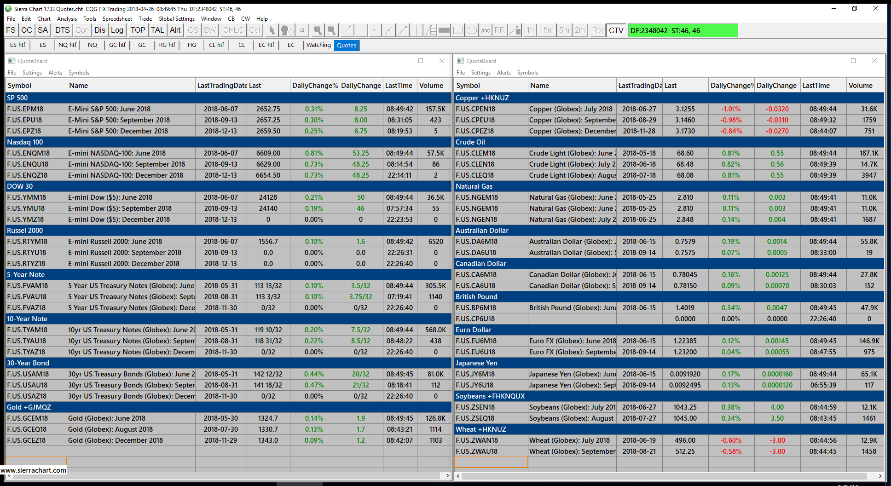Select the outlined rectangle drawing tool
891x486 pixels.
coord(458,30)
